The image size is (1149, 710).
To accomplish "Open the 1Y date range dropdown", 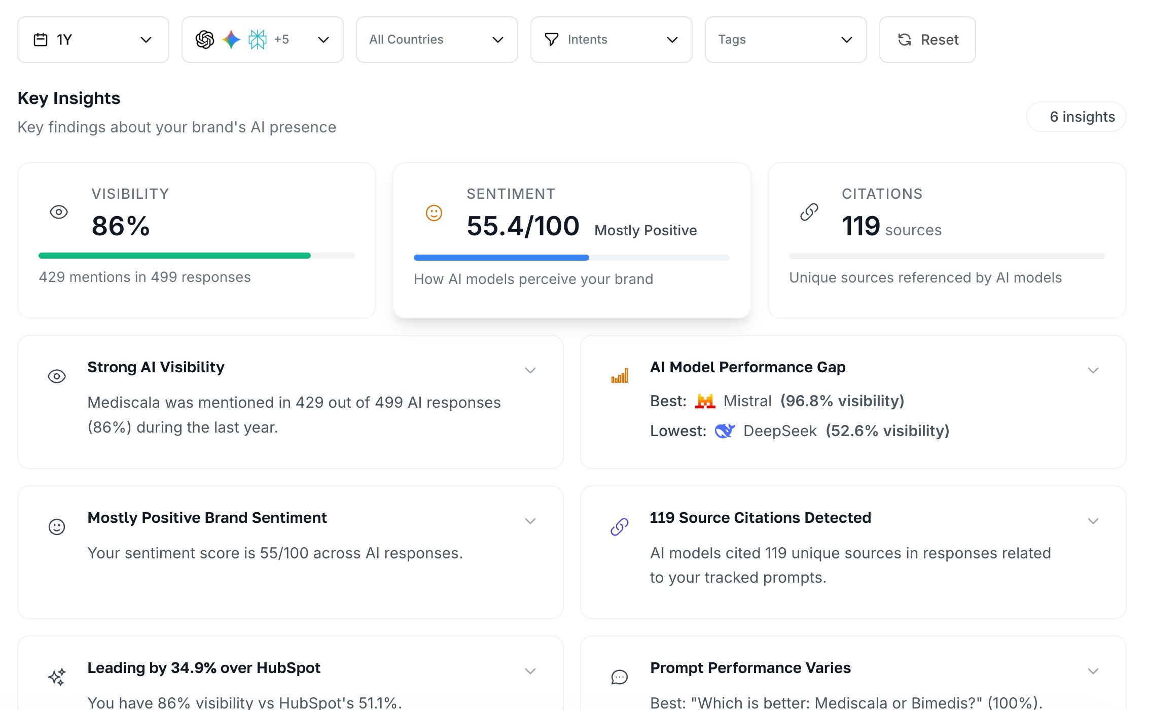I will coord(93,40).
